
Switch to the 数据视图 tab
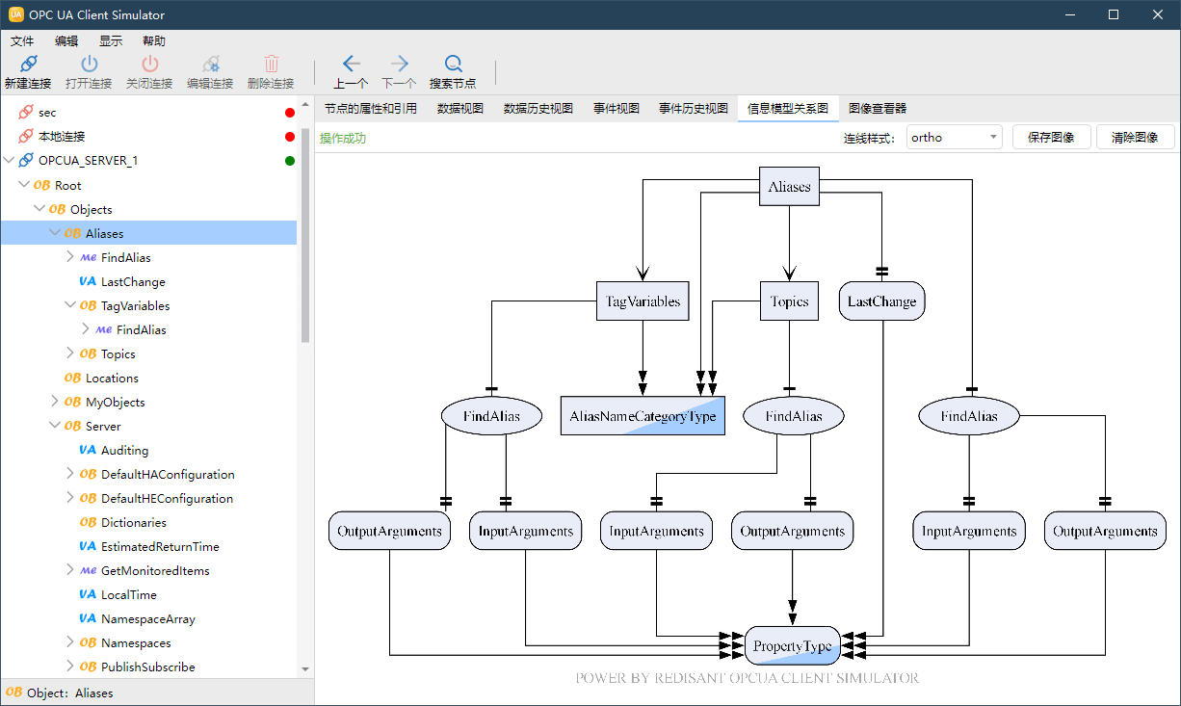pos(459,109)
